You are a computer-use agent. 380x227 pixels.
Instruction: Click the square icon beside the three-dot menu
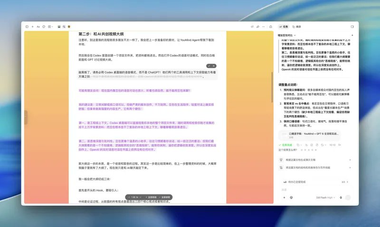[271, 27]
